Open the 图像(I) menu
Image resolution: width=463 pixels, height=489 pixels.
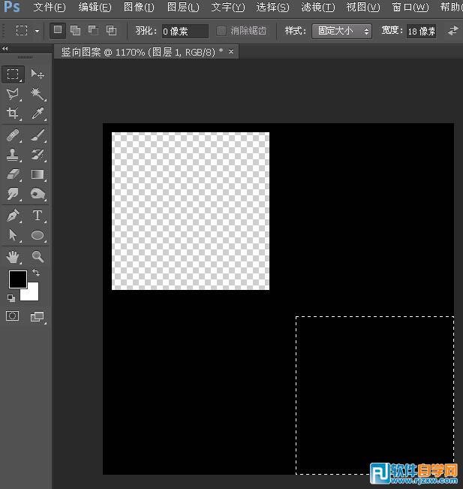point(139,7)
